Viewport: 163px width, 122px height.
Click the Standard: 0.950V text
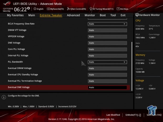coord(46,107)
